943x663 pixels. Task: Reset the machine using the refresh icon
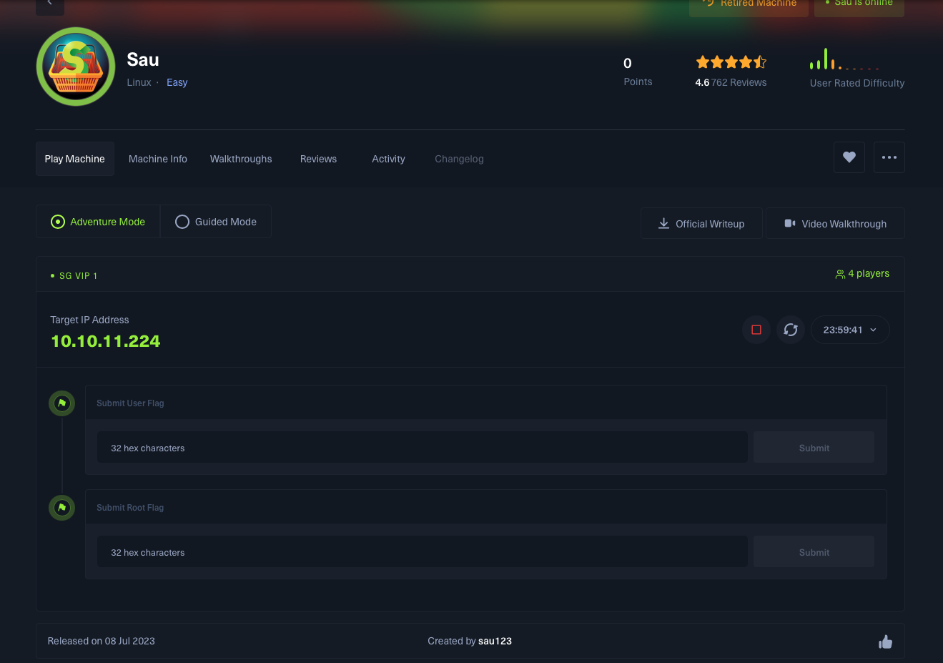(x=790, y=330)
